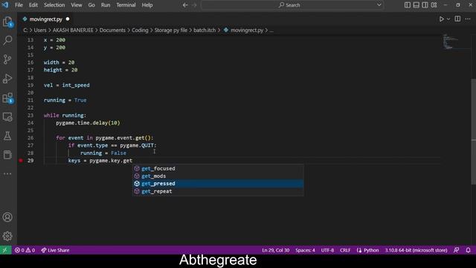Open the Manage gear icon
Image resolution: width=476 pixels, height=268 pixels.
pyautogui.click(x=7, y=236)
